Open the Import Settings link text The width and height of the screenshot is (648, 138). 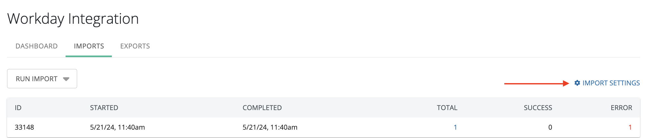(611, 83)
